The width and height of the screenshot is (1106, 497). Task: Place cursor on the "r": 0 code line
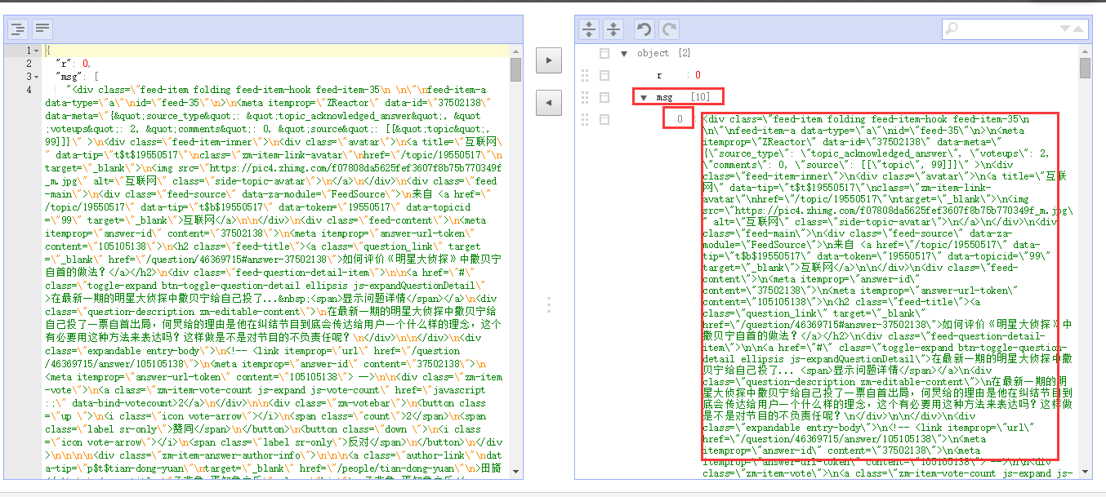click(73, 64)
